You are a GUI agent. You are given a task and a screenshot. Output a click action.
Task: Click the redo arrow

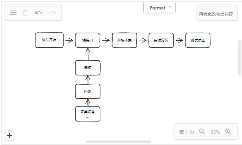click(x=52, y=13)
